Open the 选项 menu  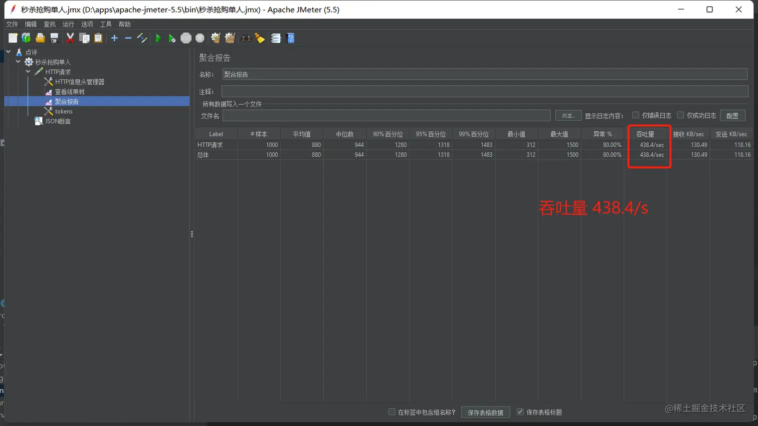(x=87, y=24)
